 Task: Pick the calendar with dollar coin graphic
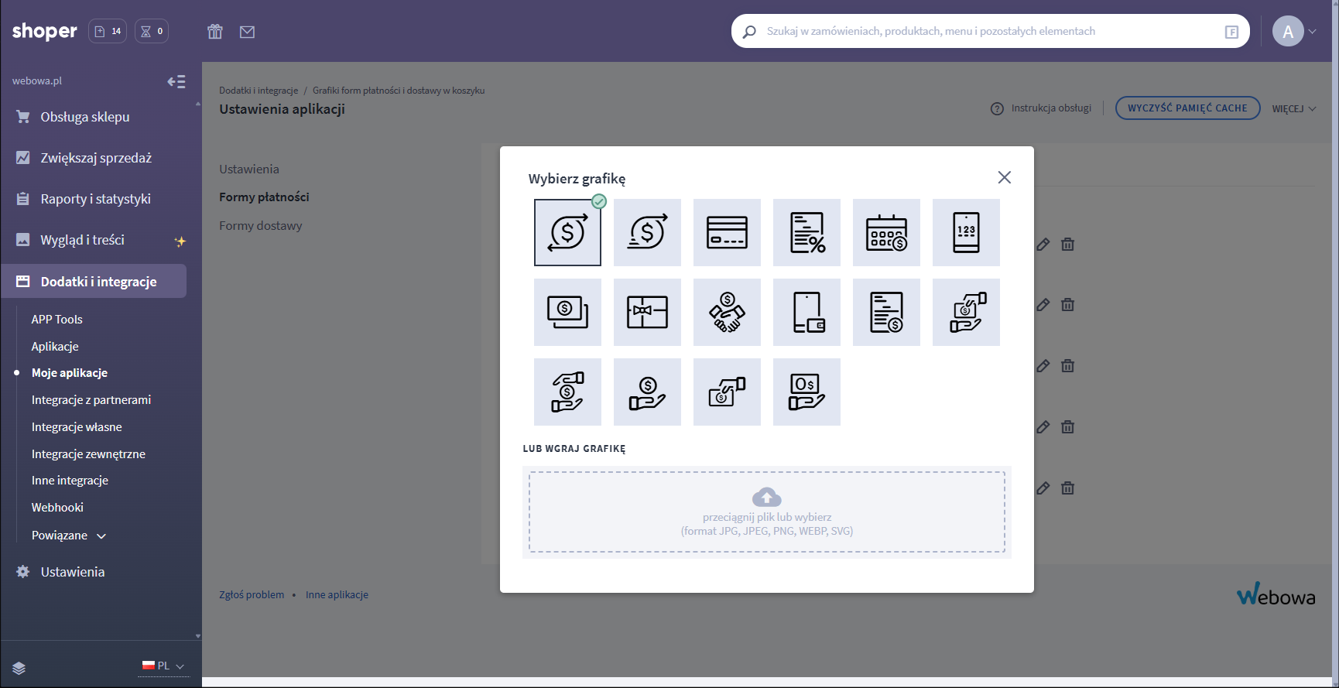click(x=886, y=232)
